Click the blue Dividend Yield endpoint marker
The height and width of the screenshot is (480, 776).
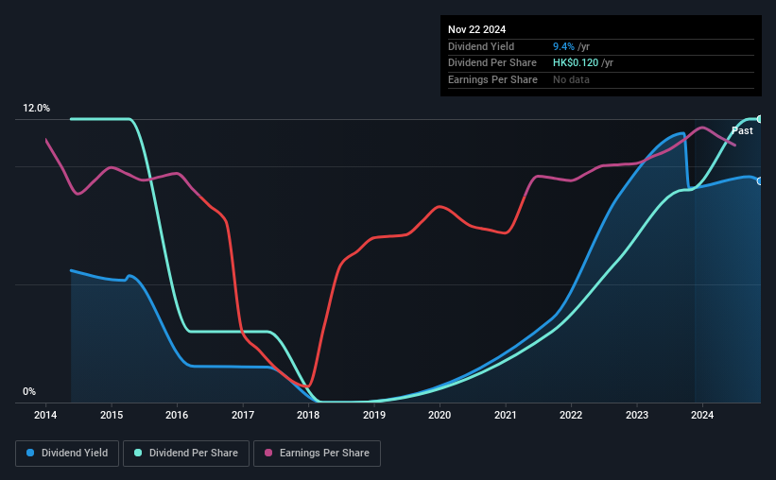[x=760, y=181]
